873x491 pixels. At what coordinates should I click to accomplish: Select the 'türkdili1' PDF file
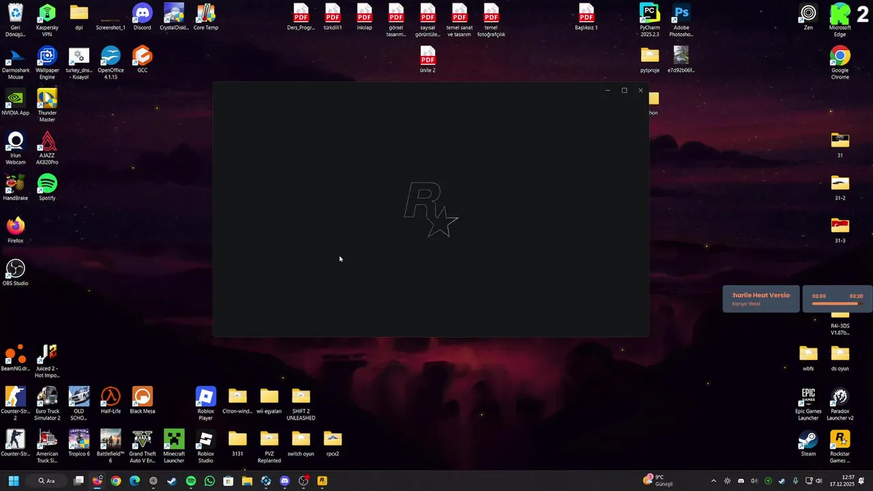[x=333, y=16]
